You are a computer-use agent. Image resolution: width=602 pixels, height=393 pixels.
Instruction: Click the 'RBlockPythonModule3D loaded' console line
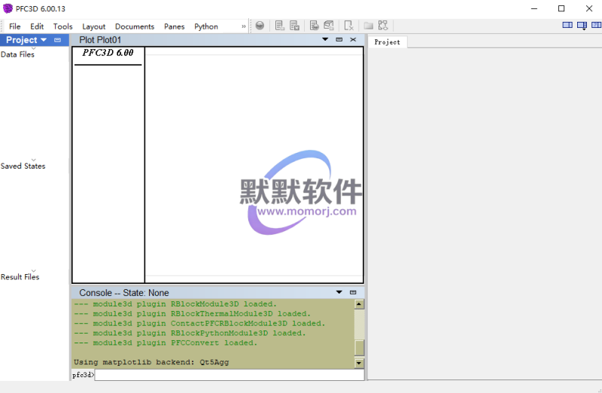pos(190,333)
